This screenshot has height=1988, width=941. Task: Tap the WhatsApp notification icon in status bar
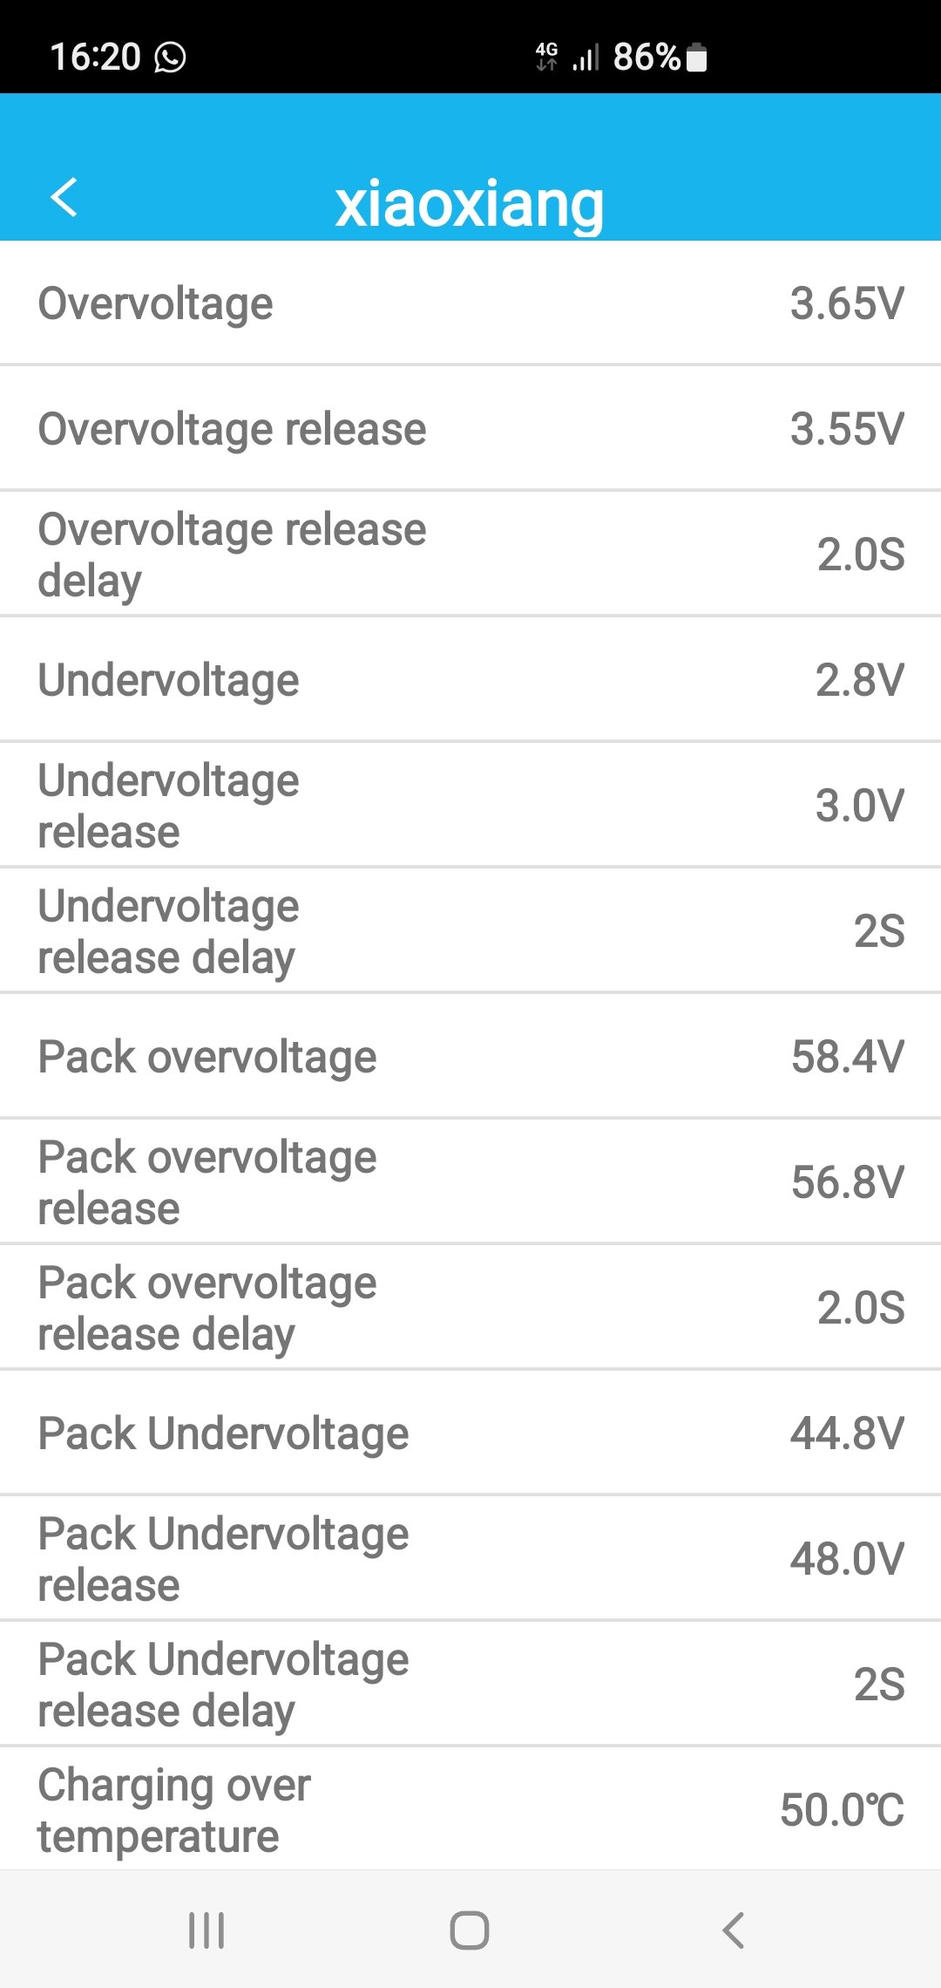[x=170, y=58]
